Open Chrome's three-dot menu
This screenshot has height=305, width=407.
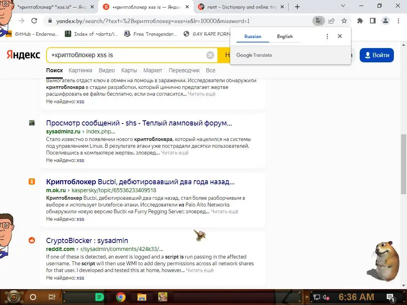[x=398, y=21]
